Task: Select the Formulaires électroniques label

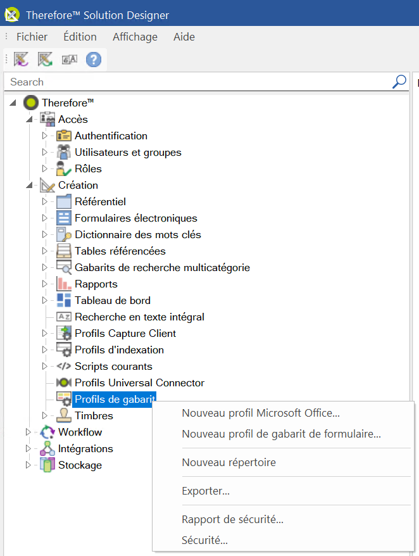Action: pyautogui.click(x=136, y=218)
